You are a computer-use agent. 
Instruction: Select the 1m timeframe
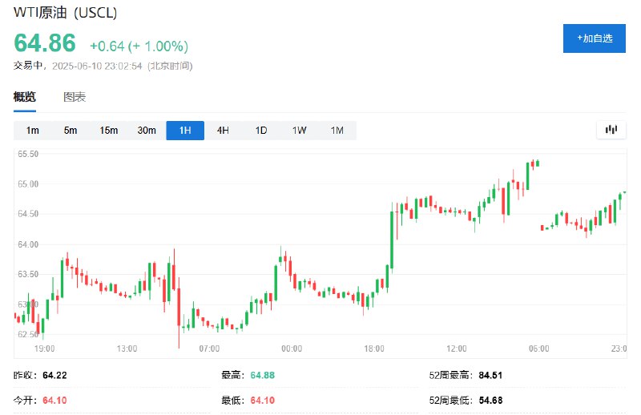[x=32, y=131]
